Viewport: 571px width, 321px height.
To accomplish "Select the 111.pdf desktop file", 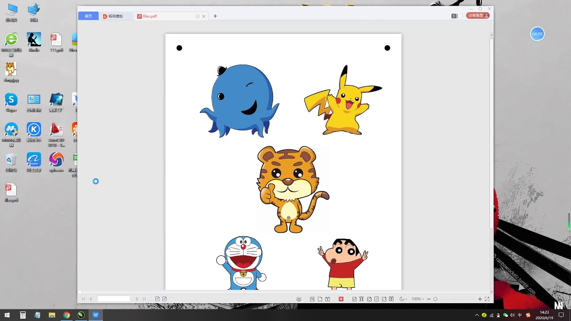I will coord(56,42).
